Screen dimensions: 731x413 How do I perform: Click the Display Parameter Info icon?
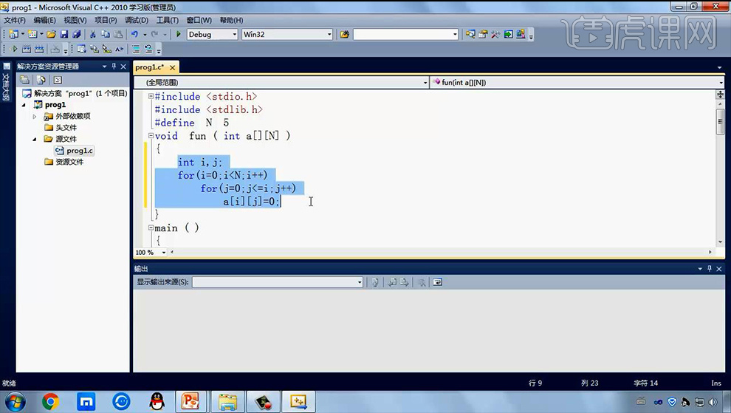coord(95,49)
